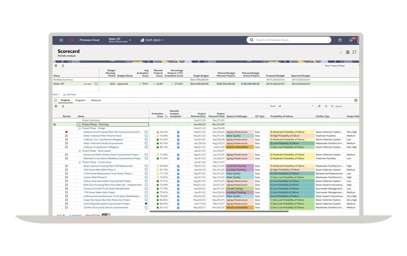
Task: Open the hamburger navigation menu
Action: click(x=61, y=40)
